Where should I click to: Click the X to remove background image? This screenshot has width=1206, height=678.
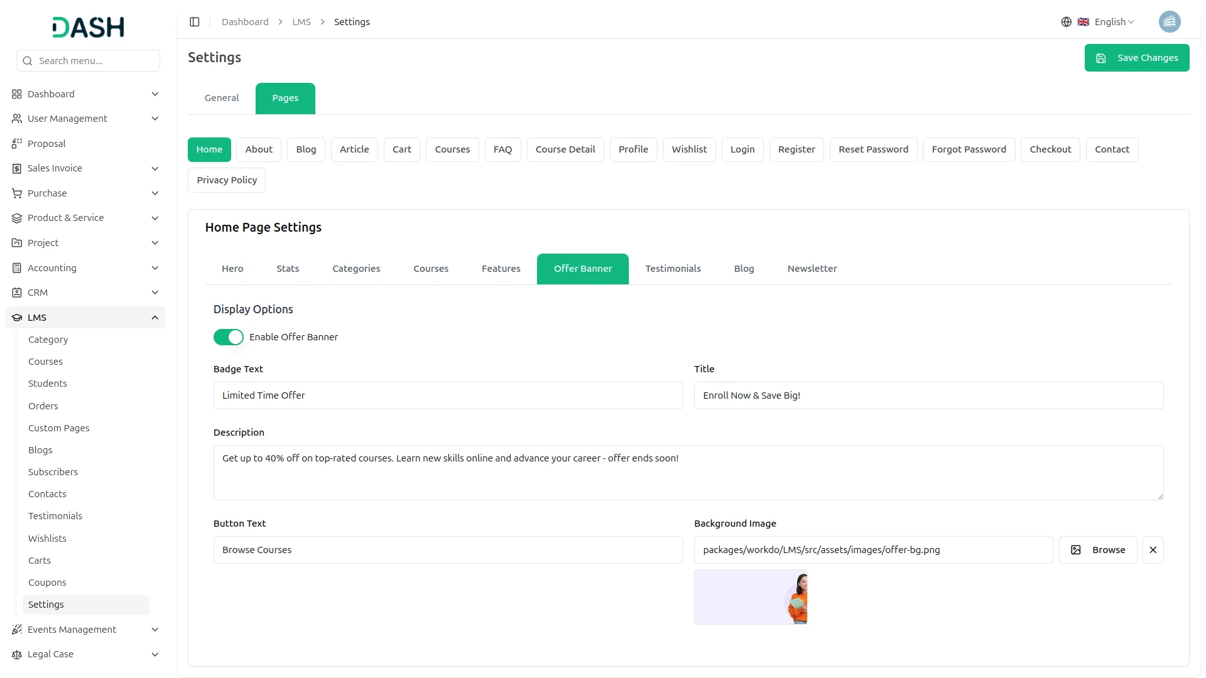(1153, 550)
